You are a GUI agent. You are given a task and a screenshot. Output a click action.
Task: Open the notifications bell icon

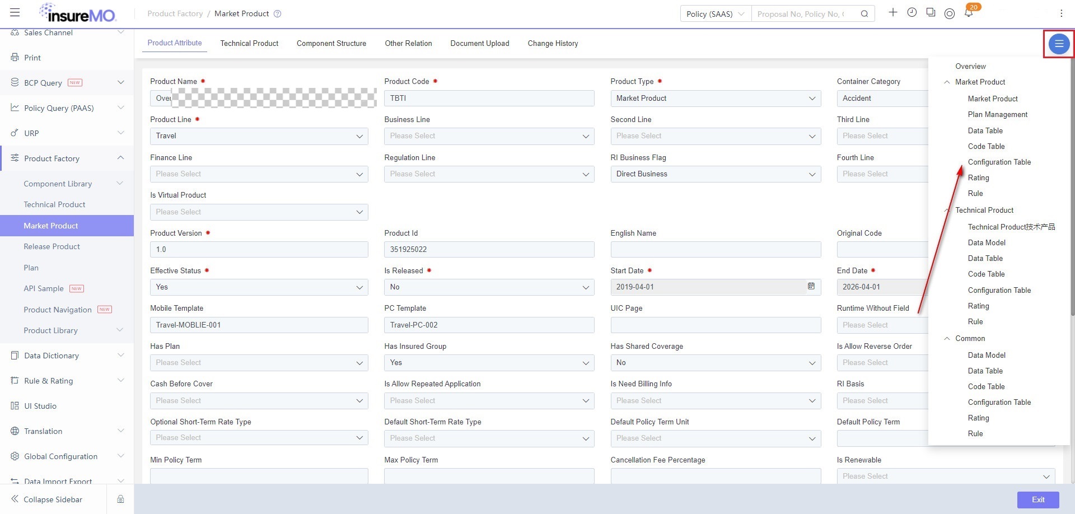[x=969, y=13]
